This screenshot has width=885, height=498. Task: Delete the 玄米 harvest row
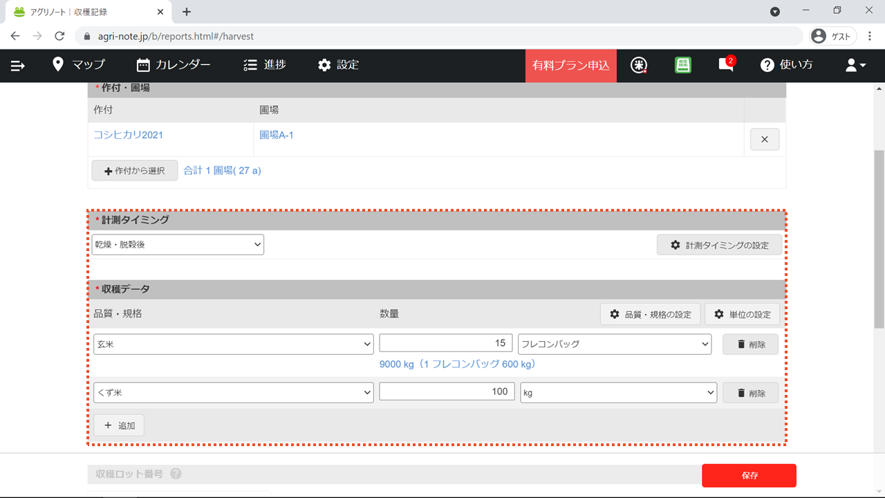750,344
